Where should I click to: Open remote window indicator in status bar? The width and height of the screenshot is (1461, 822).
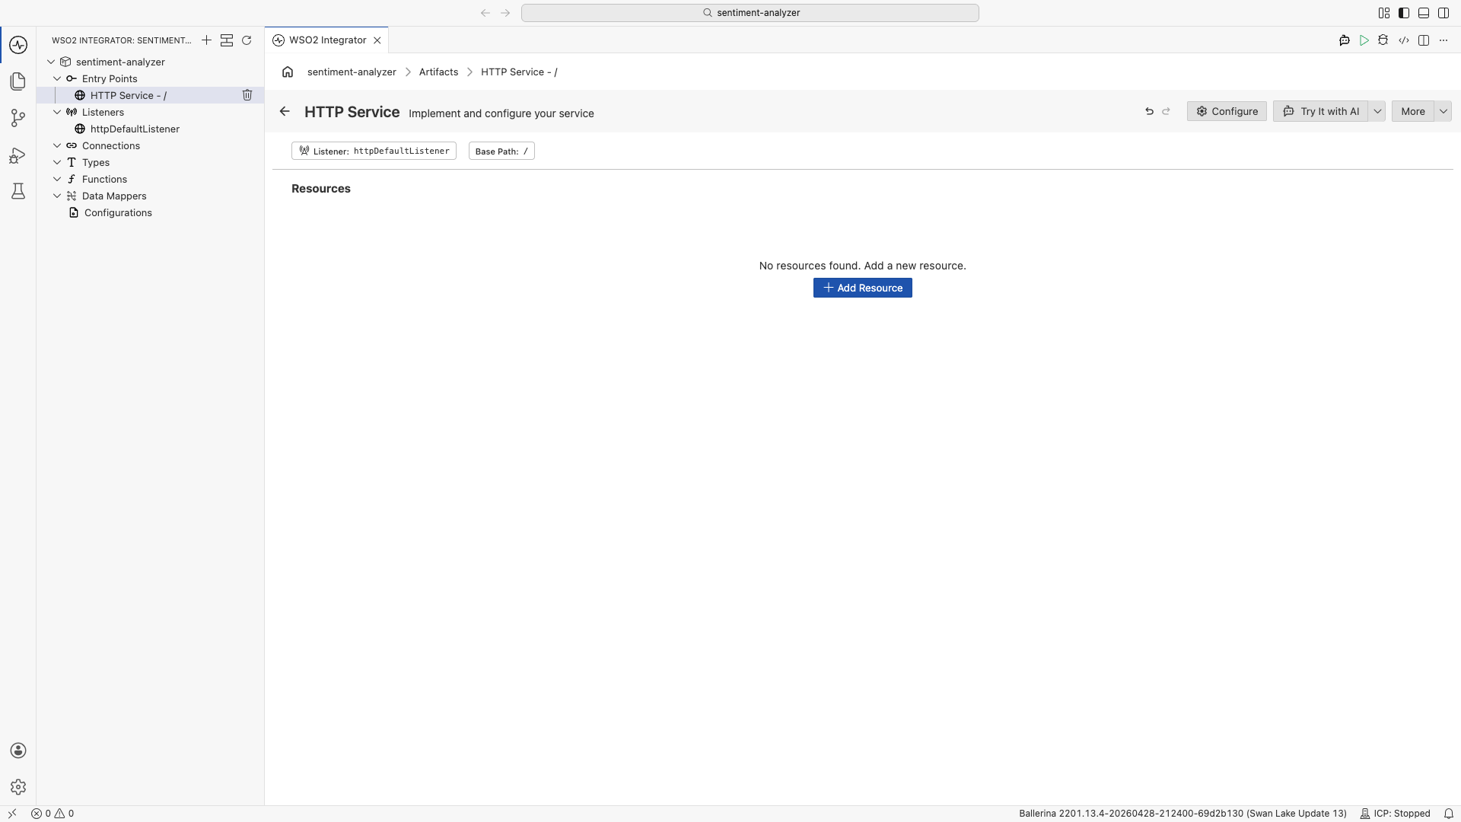(12, 814)
